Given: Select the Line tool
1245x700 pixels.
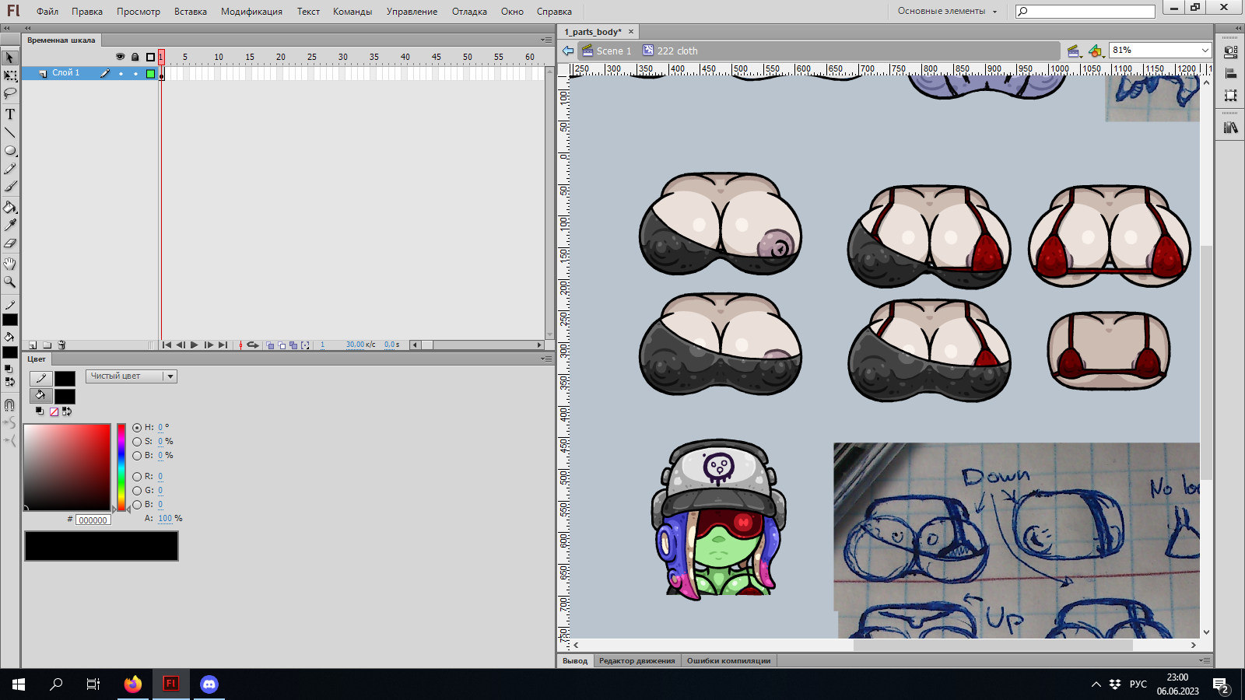Looking at the screenshot, I should coord(10,132).
